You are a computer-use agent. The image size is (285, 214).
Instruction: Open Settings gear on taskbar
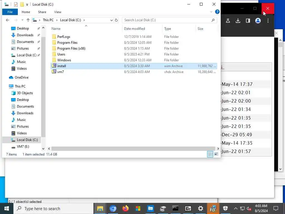[200, 208]
